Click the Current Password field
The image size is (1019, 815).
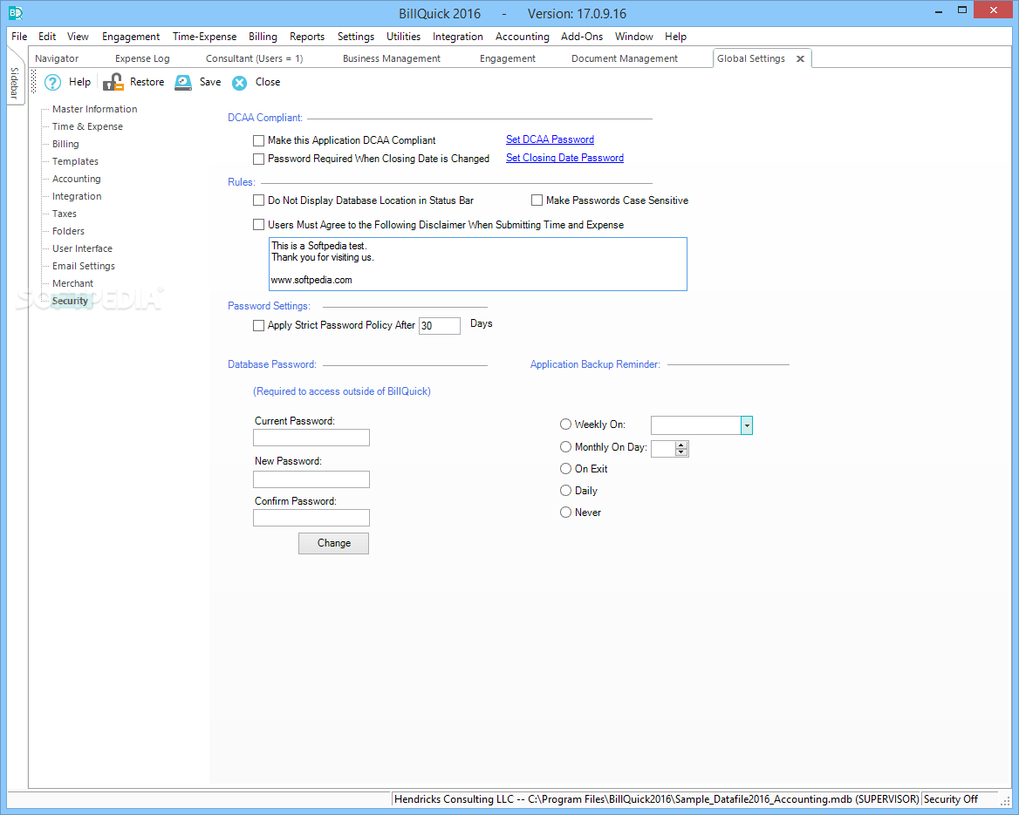[x=311, y=438]
